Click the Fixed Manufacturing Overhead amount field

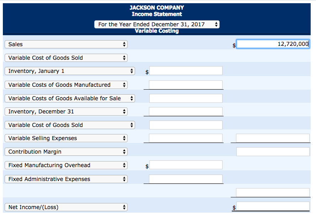(186, 165)
